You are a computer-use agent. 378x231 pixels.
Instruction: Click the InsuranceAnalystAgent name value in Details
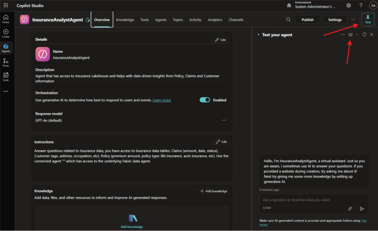click(x=71, y=58)
